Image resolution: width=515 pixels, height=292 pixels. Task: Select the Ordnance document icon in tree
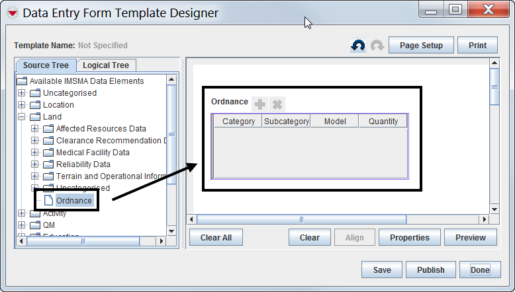(48, 200)
